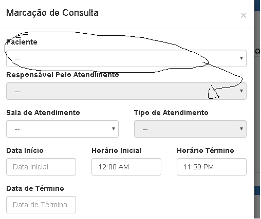The height and width of the screenshot is (219, 261).
Task: Click arrow icon of Responsável Pelo Atendimento
Action: coord(241,91)
